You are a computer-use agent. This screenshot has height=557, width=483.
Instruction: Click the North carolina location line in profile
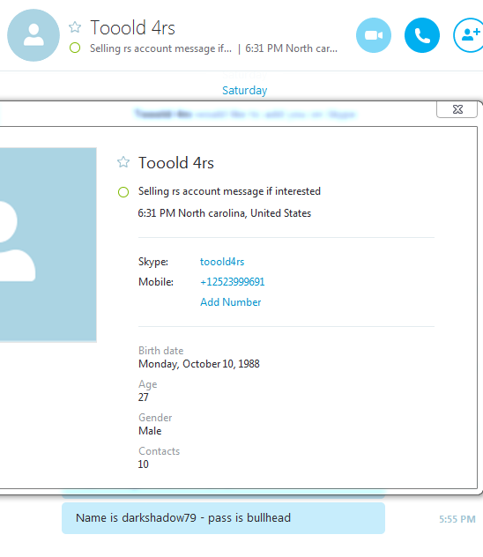tap(225, 213)
